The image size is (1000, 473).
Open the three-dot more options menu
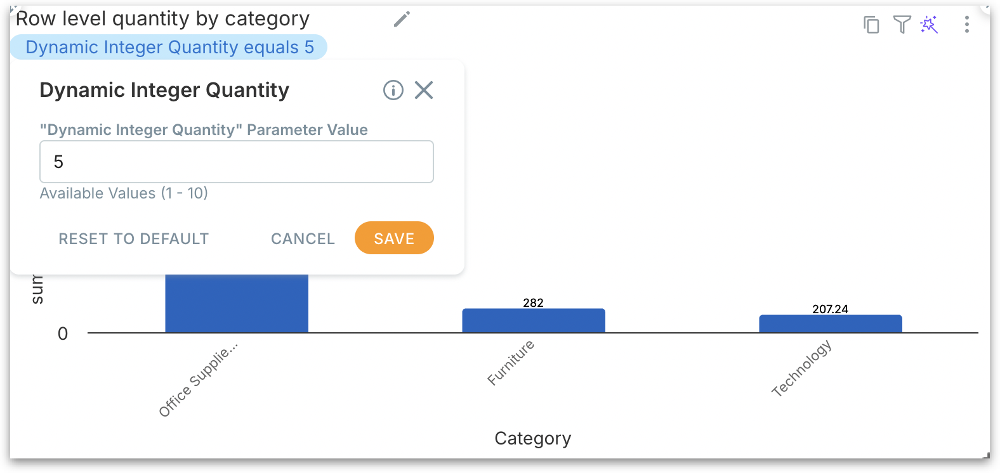point(966,25)
